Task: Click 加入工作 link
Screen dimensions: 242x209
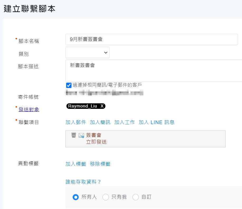Action: coord(124,122)
